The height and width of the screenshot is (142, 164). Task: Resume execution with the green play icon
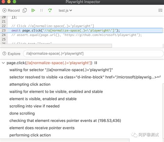click(33, 10)
